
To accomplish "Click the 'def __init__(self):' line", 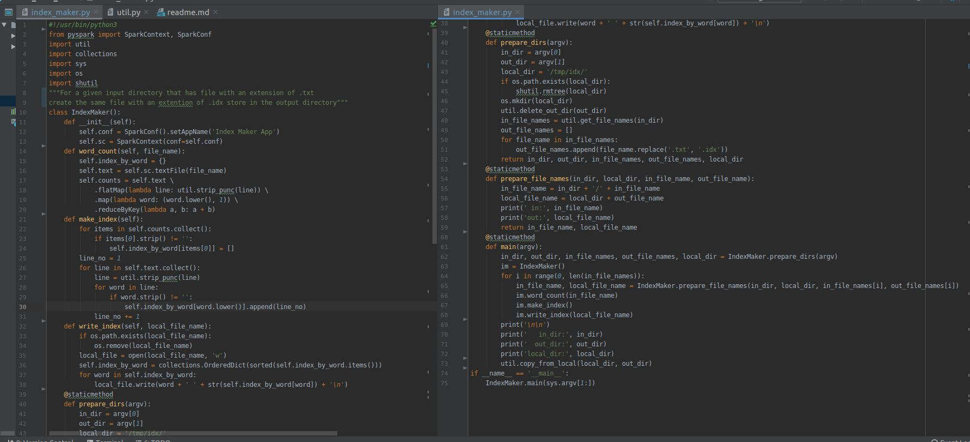I will coord(100,122).
